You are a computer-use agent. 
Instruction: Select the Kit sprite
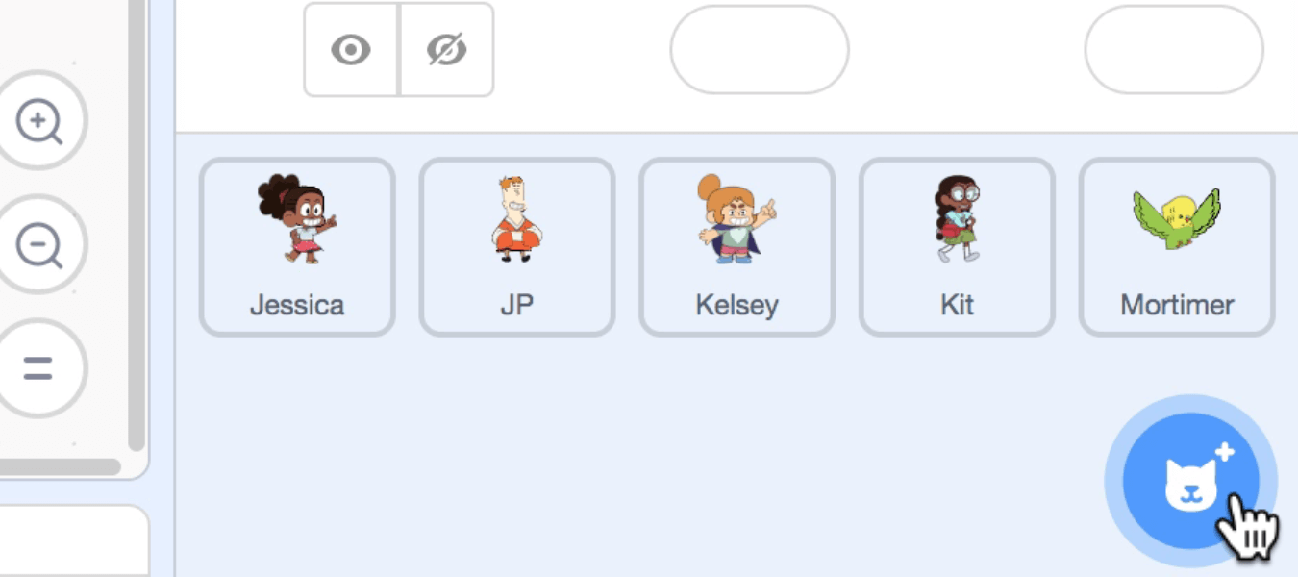pyautogui.click(x=957, y=246)
